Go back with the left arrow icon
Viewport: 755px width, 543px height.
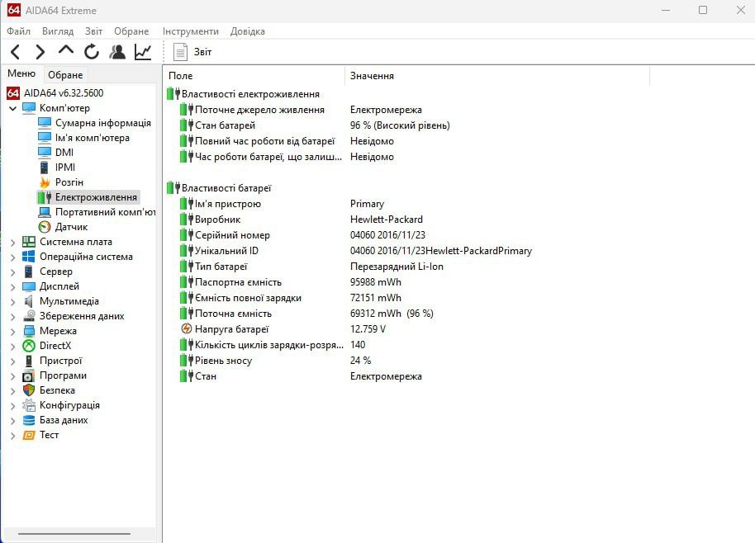(16, 52)
